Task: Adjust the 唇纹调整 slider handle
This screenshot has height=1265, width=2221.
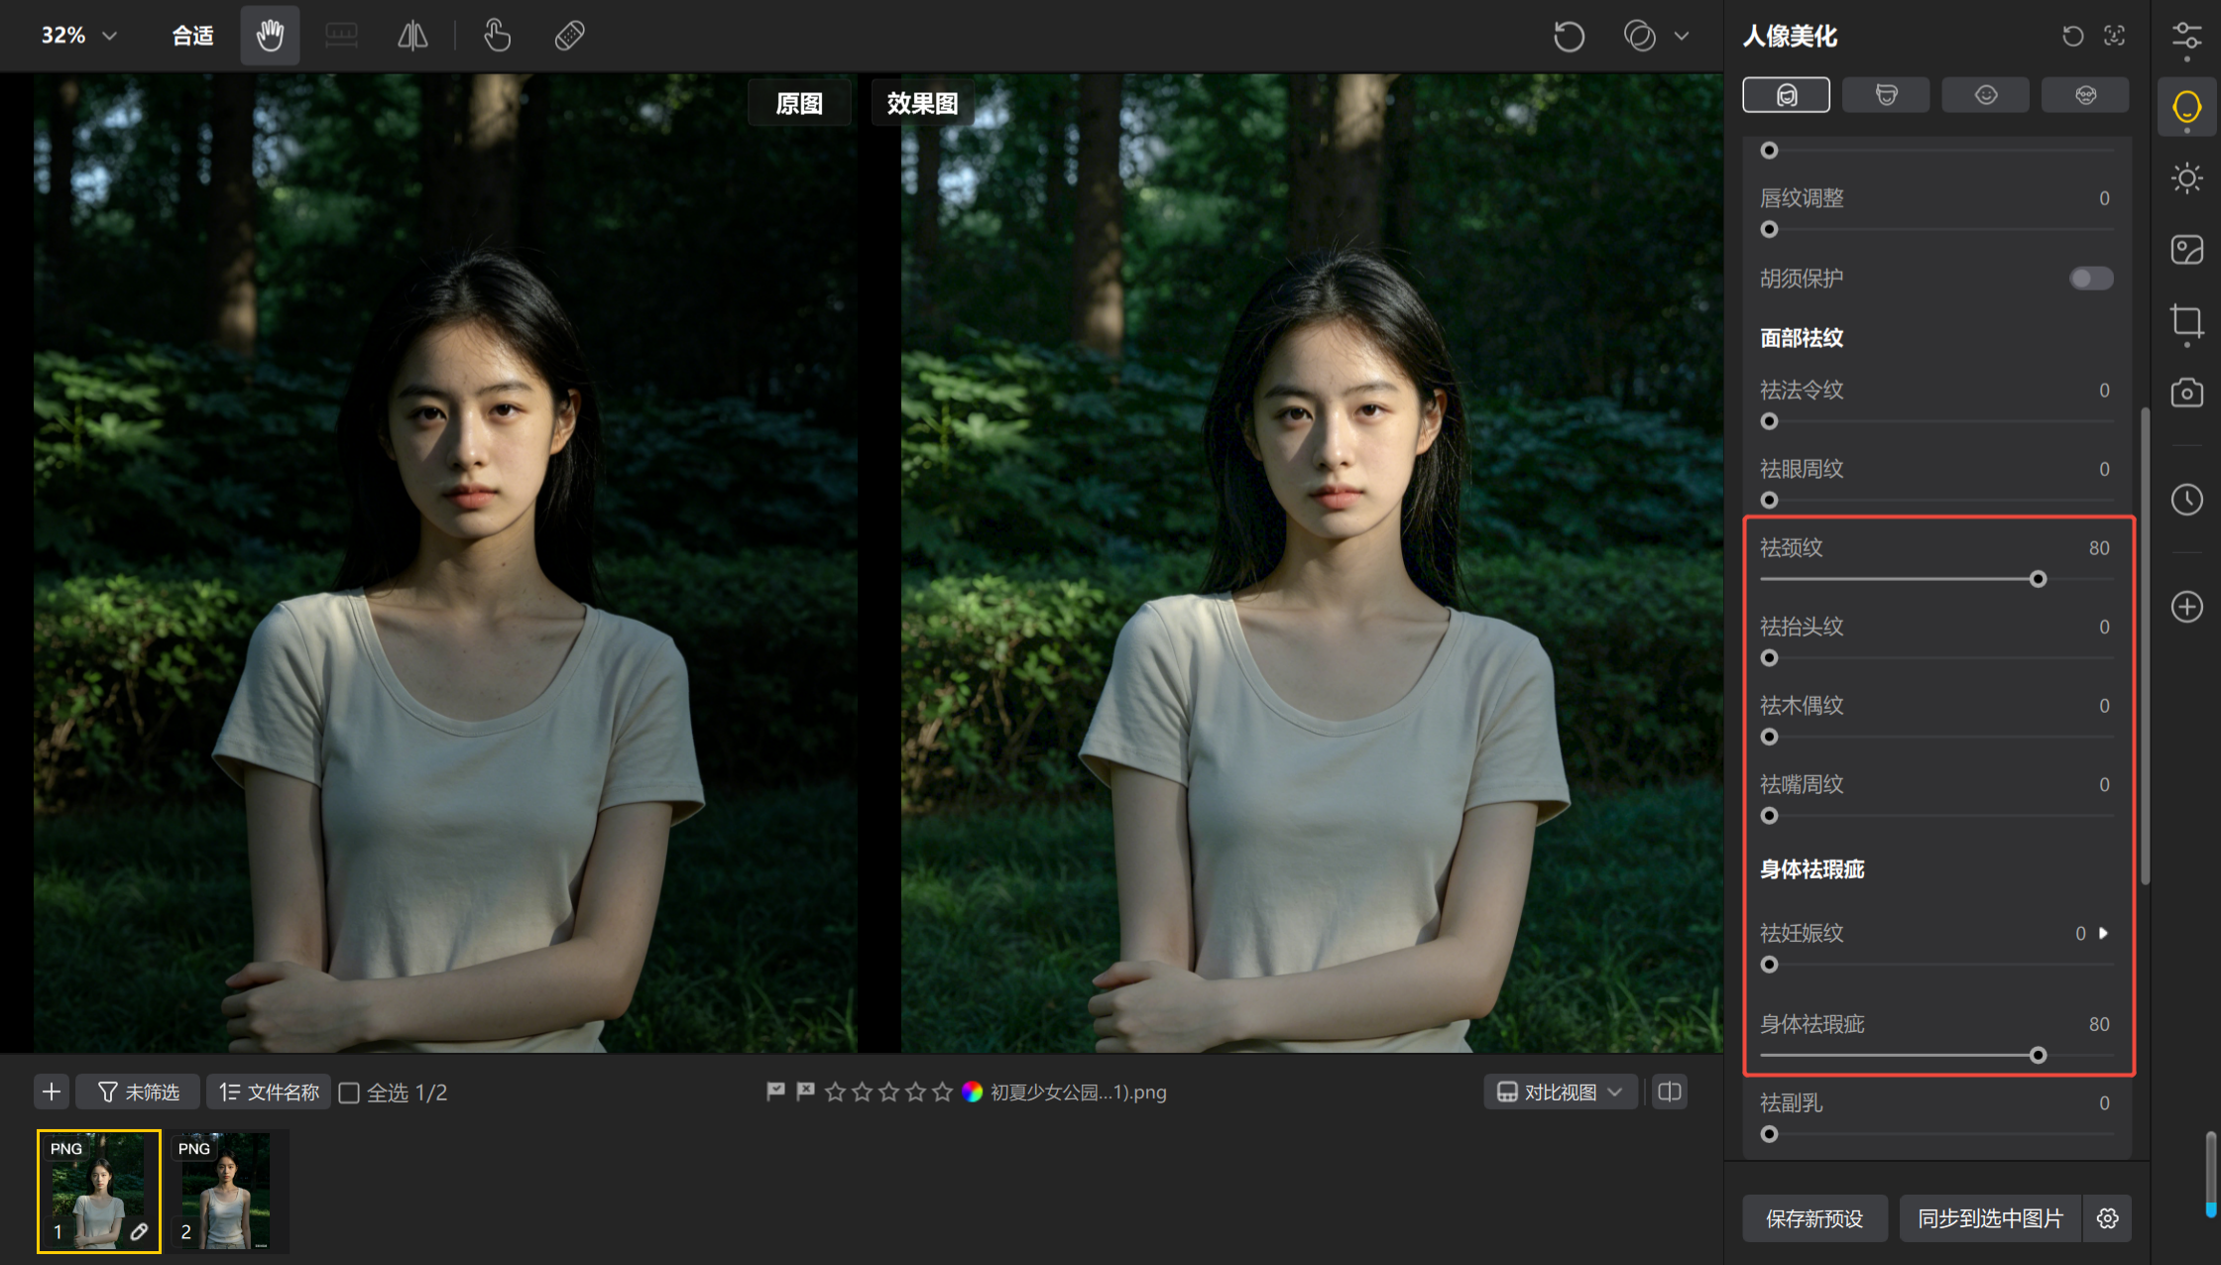Action: (x=1769, y=229)
